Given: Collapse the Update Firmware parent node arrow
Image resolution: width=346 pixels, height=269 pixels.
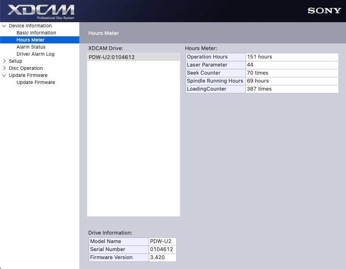Looking at the screenshot, I should [x=5, y=76].
